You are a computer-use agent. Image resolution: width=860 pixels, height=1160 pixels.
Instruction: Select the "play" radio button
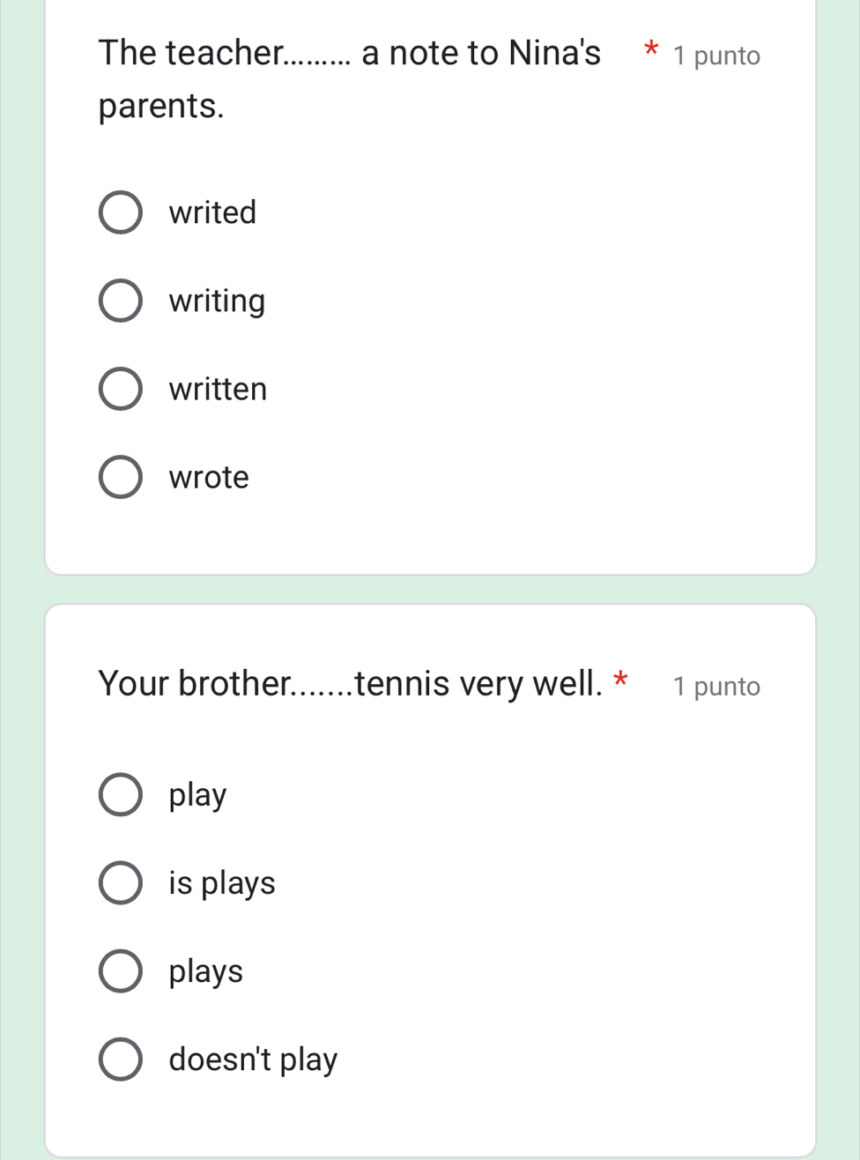[x=120, y=794]
